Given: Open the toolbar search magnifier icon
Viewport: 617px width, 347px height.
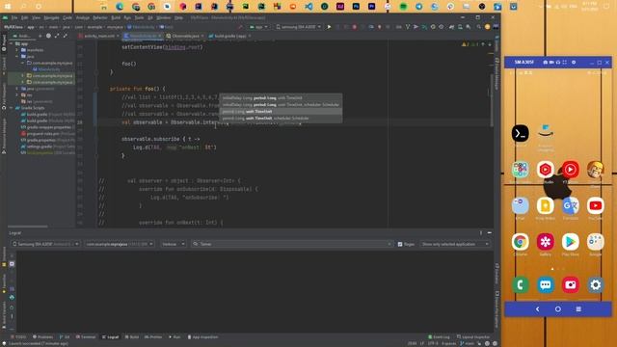Looking at the screenshot, I should click(x=478, y=27).
